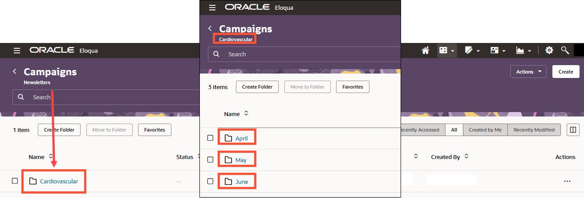The height and width of the screenshot is (198, 584).
Task: Click the Create button
Action: tap(565, 72)
